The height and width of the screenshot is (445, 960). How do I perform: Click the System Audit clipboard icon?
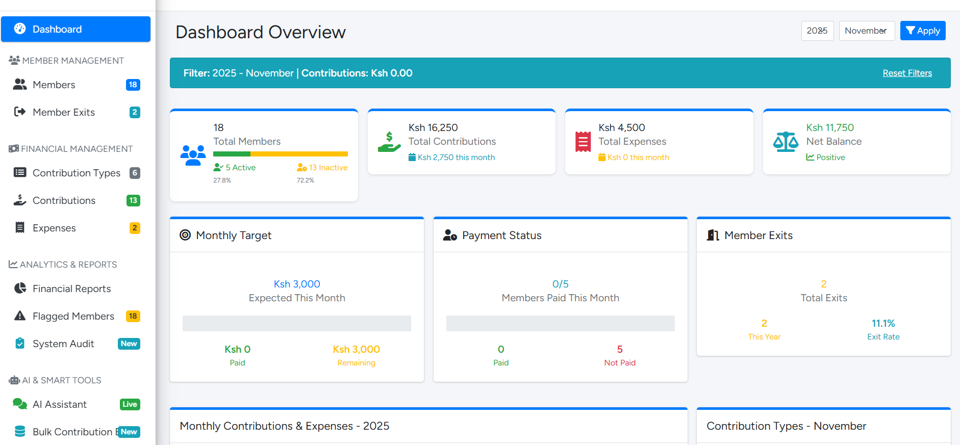tap(20, 344)
